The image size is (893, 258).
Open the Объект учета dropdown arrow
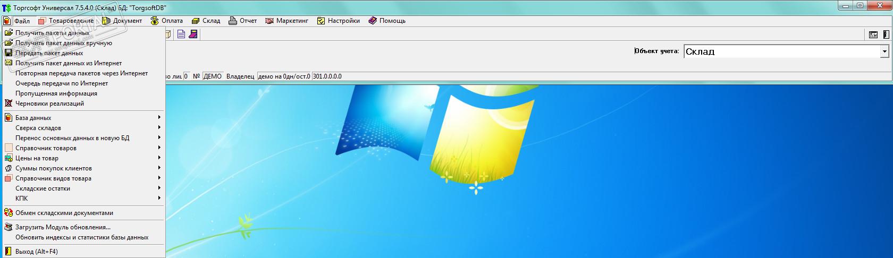click(884, 51)
